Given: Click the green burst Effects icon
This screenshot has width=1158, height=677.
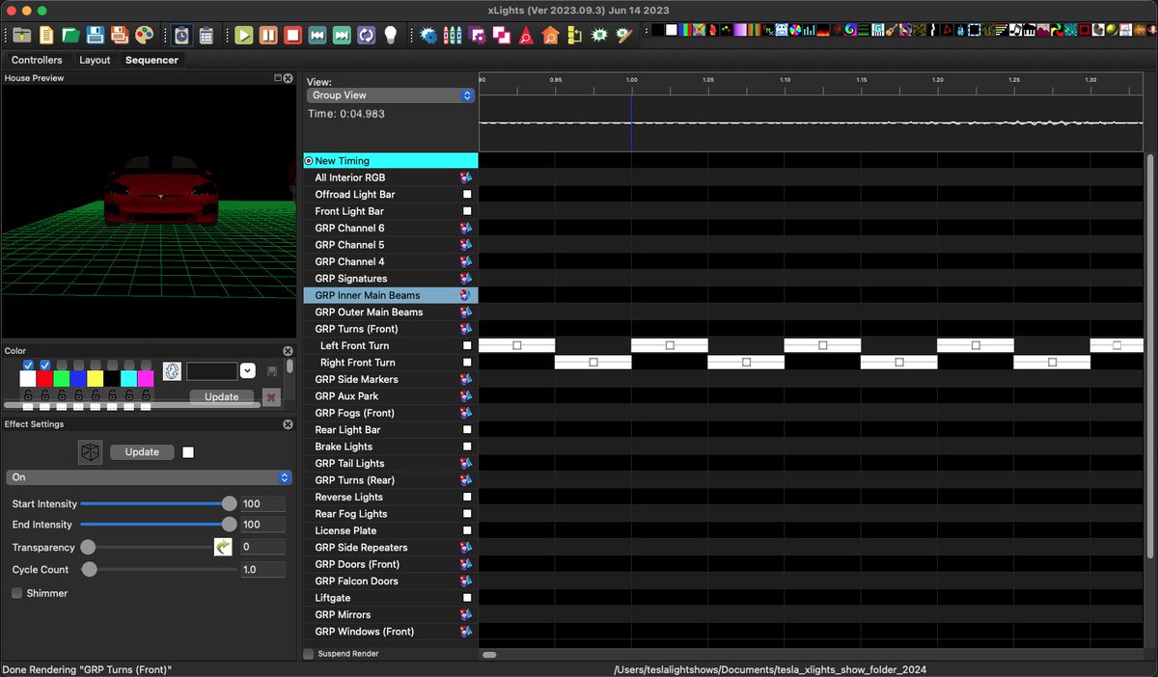Looking at the screenshot, I should tap(599, 35).
